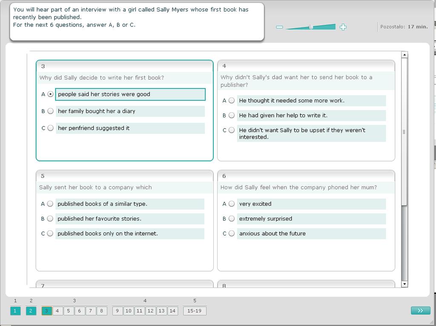
Task: Open question 7 in navigation bar
Action: (91, 311)
